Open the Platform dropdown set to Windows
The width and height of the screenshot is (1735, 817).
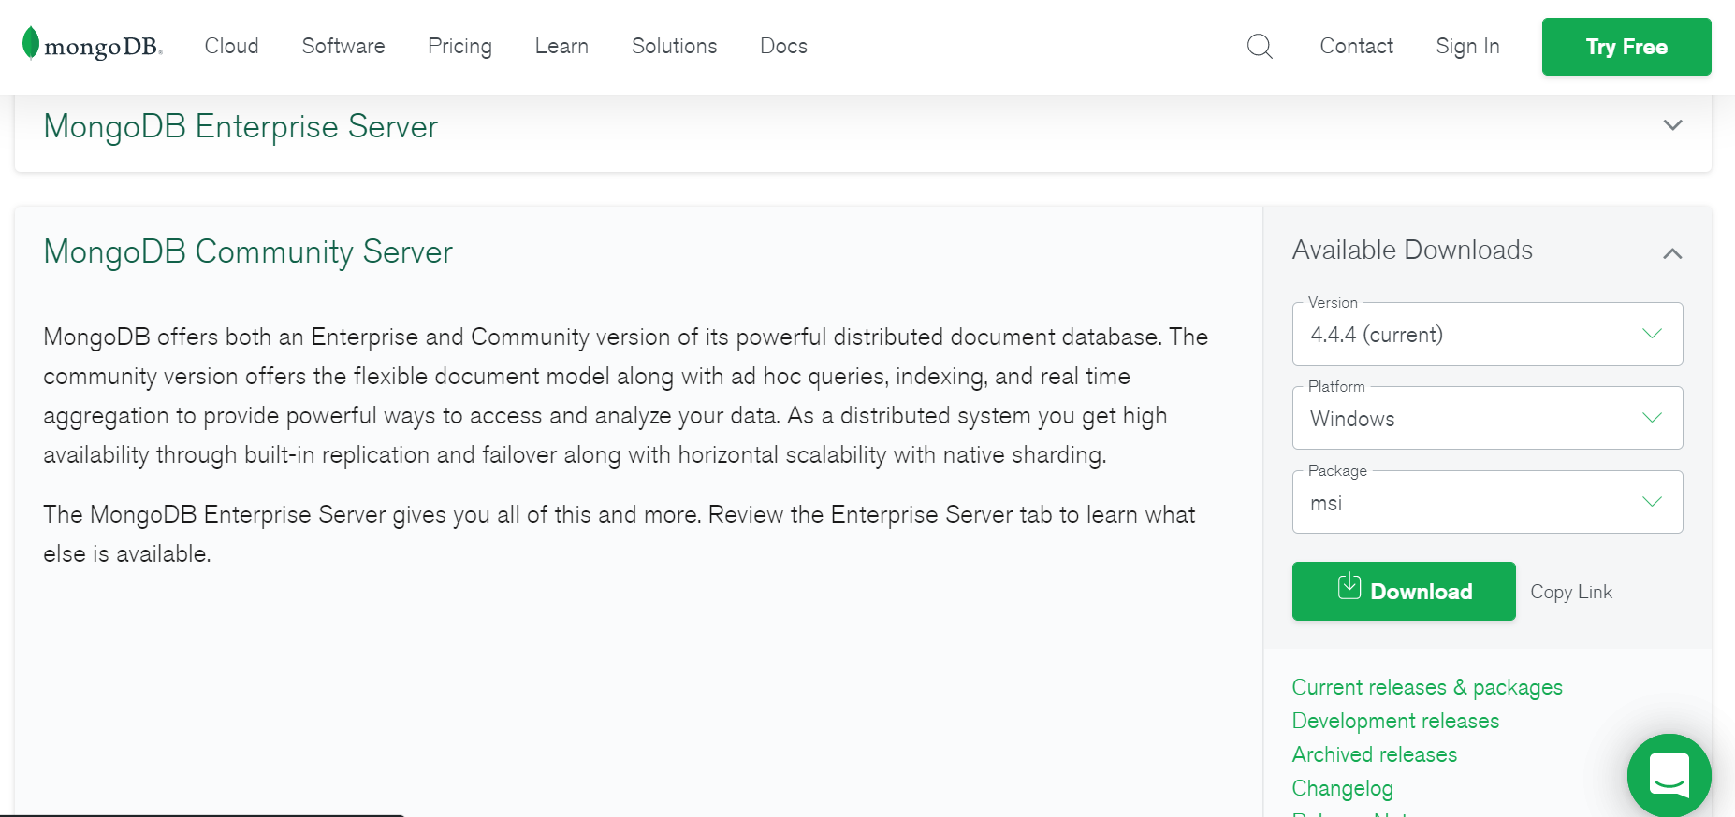[1487, 418]
